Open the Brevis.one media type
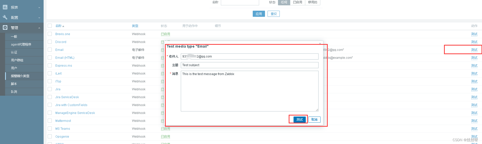Image resolution: width=482 pixels, height=144 pixels. (63, 34)
